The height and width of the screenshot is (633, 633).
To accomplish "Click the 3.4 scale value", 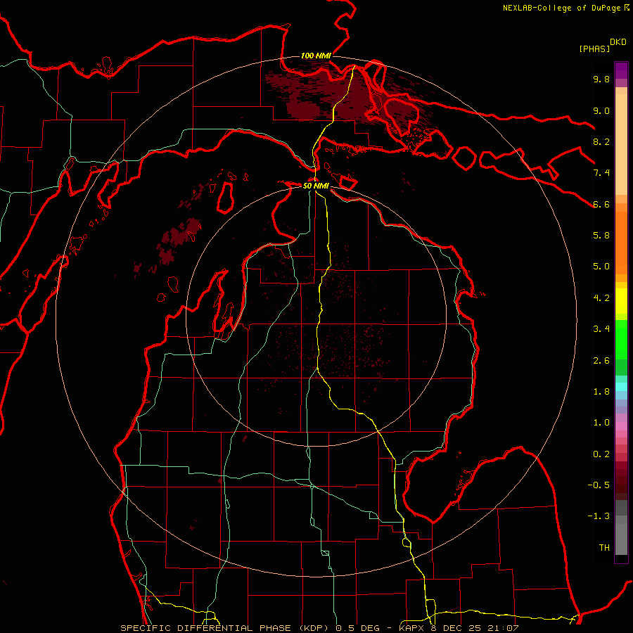I will [601, 329].
